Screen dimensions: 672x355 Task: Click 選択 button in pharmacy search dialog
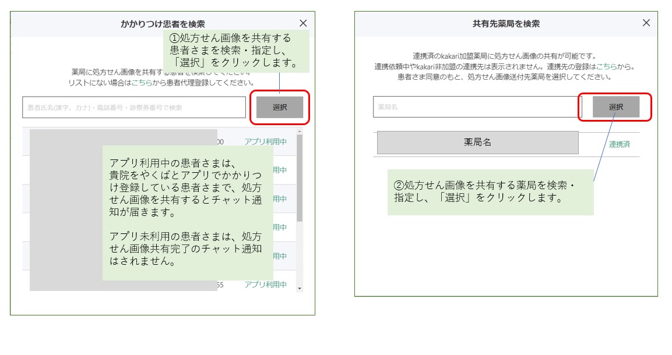pos(616,107)
